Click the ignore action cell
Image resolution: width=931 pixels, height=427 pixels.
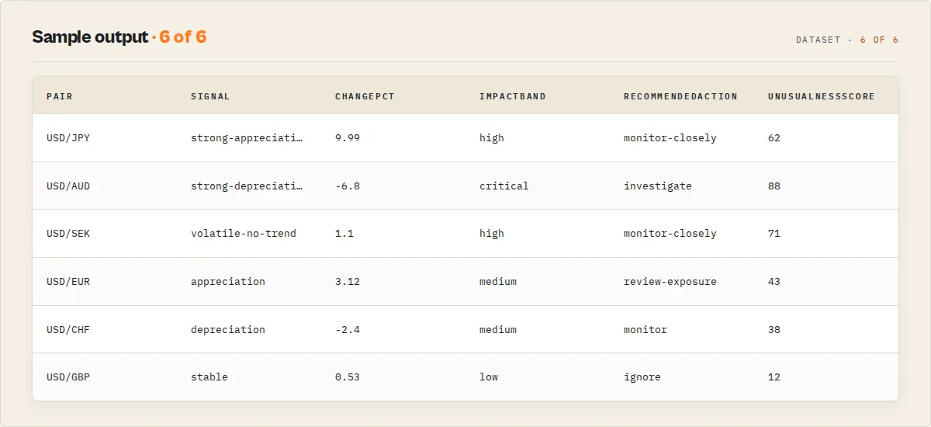click(x=642, y=377)
